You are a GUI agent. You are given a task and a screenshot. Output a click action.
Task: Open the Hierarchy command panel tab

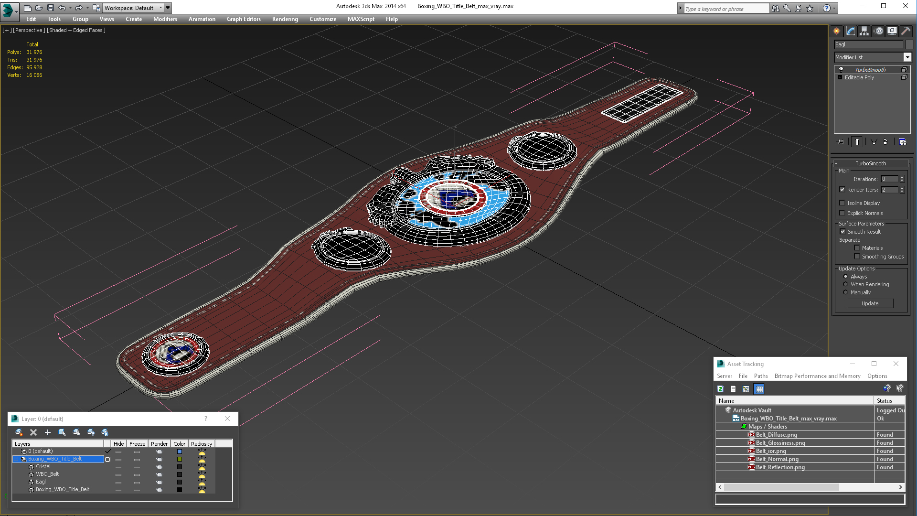tap(864, 31)
